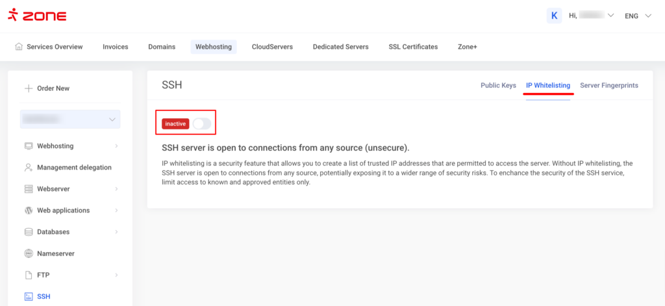
Task: Click the WordPress Web applications icon
Action: click(x=29, y=210)
